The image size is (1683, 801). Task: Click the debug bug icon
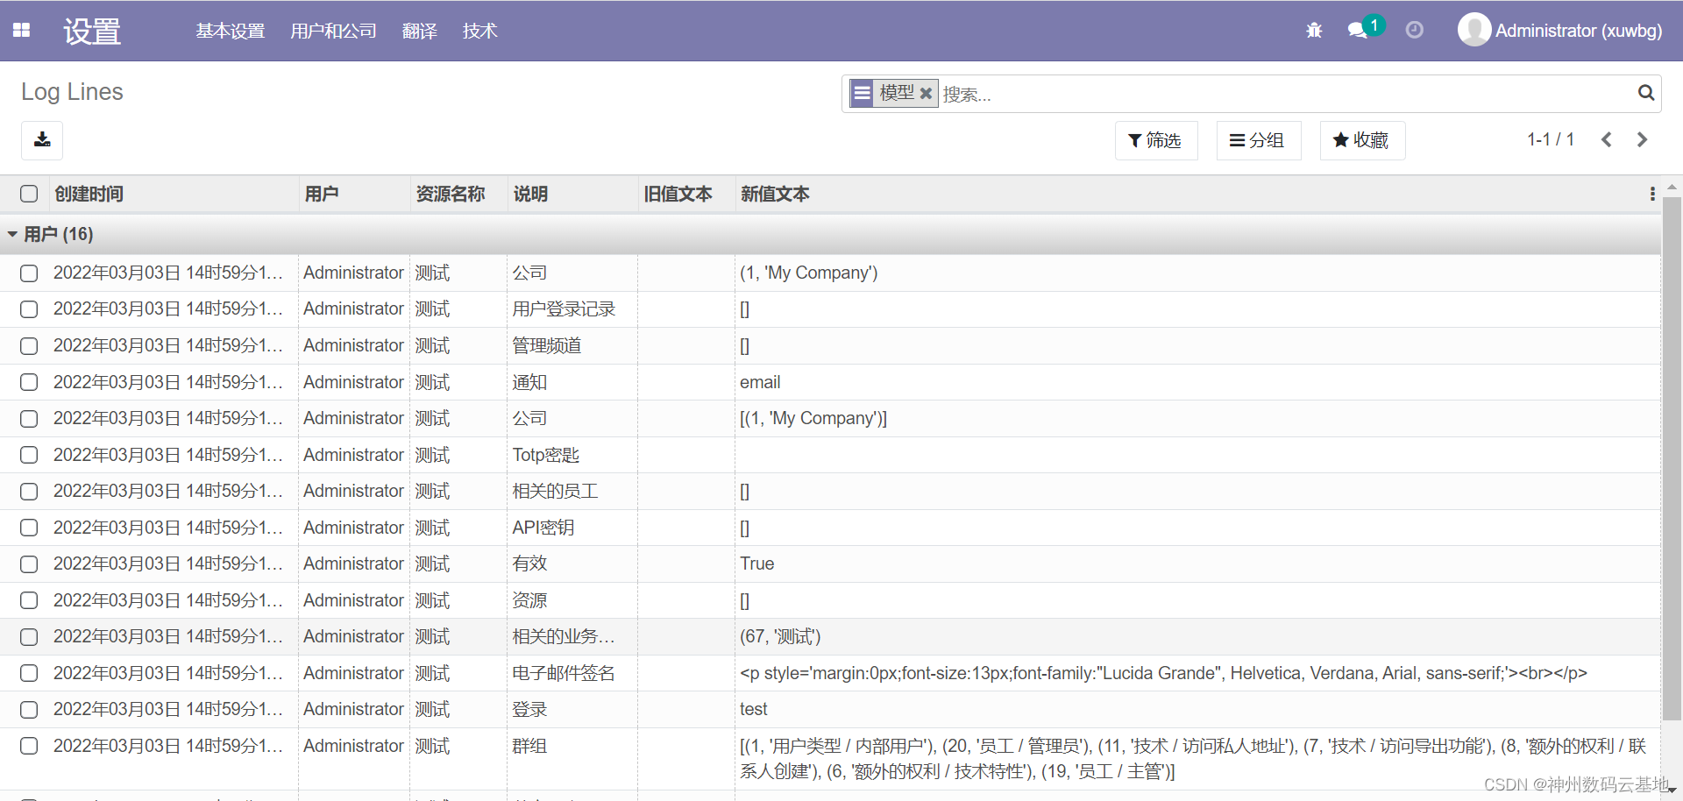(1312, 29)
